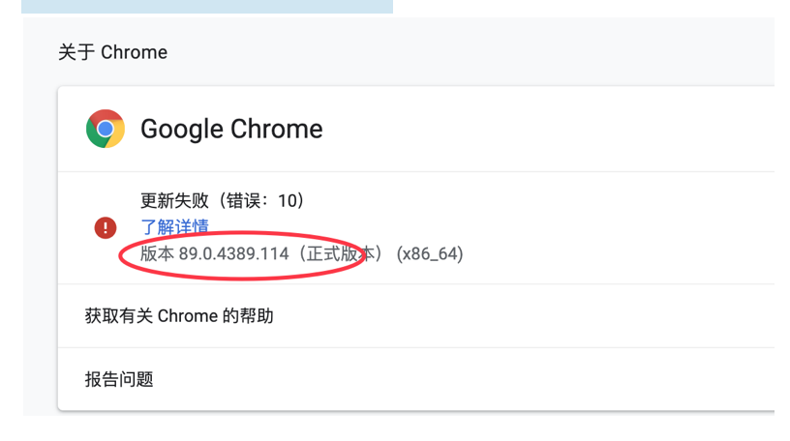Screen dimensions: 790x441
Task: Click the (x86_64) architecture text
Action: [x=430, y=253]
